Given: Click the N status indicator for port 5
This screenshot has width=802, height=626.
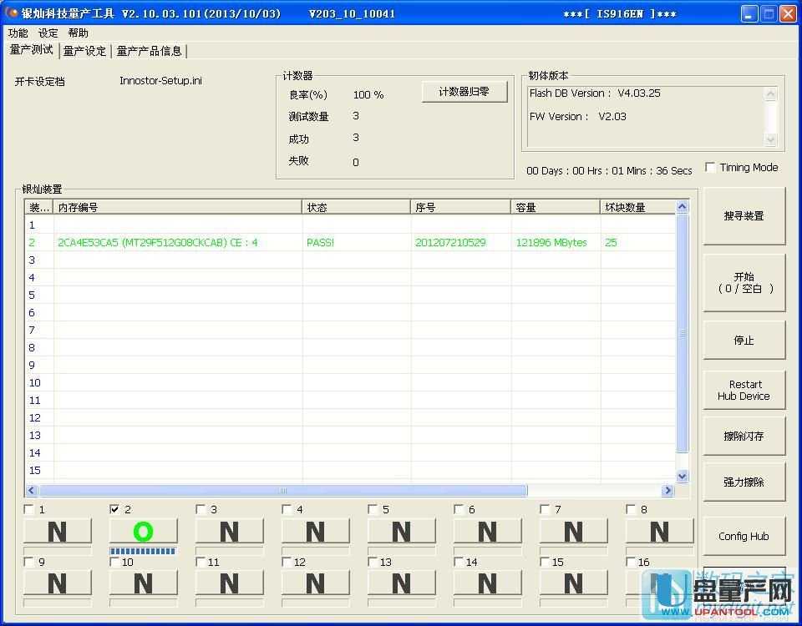Looking at the screenshot, I should pos(401,532).
